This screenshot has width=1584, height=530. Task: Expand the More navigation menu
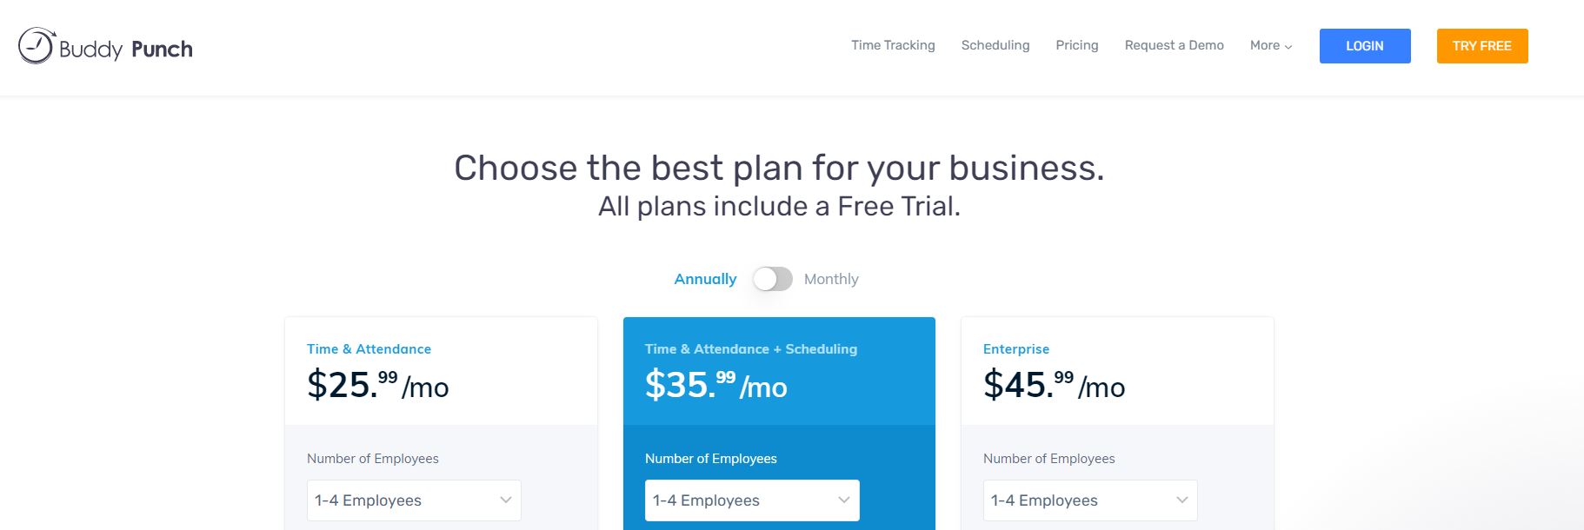(x=1271, y=45)
